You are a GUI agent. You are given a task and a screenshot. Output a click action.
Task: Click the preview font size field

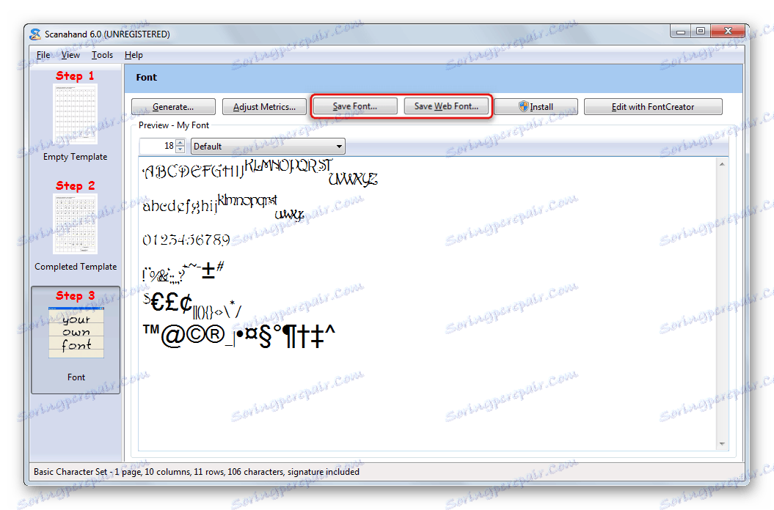158,146
